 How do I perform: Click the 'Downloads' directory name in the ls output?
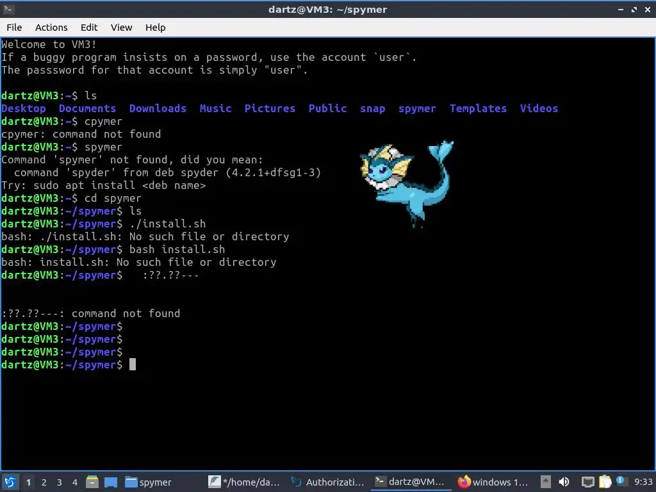pyautogui.click(x=158, y=108)
